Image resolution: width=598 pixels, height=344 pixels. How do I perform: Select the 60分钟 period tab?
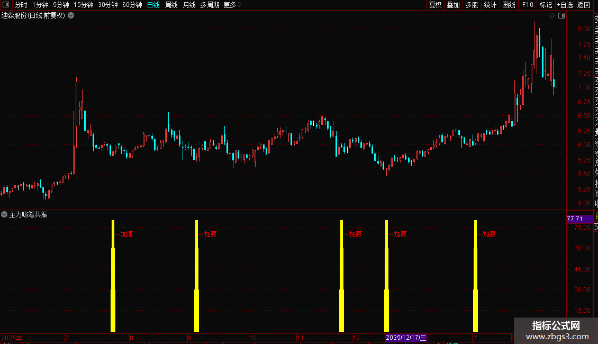point(132,5)
